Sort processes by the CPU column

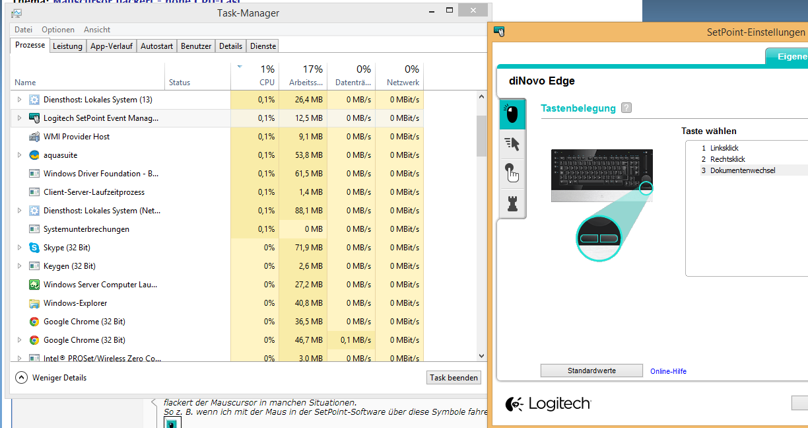tap(255, 76)
